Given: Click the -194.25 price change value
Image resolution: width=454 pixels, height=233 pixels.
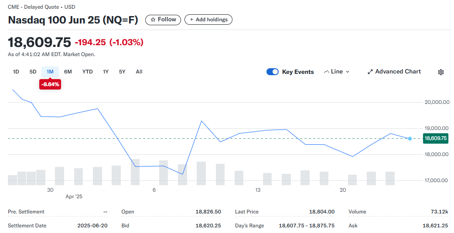Looking at the screenshot, I should 90,43.
